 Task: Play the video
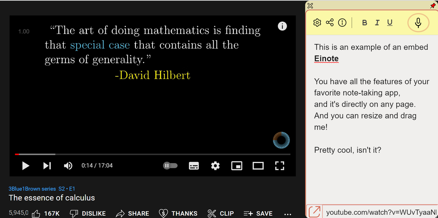pos(26,166)
